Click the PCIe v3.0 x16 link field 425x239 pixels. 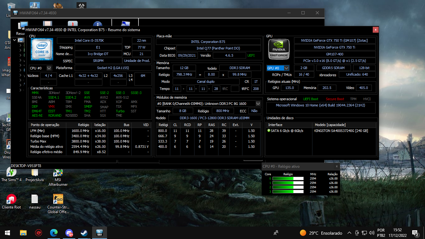[x=335, y=61]
